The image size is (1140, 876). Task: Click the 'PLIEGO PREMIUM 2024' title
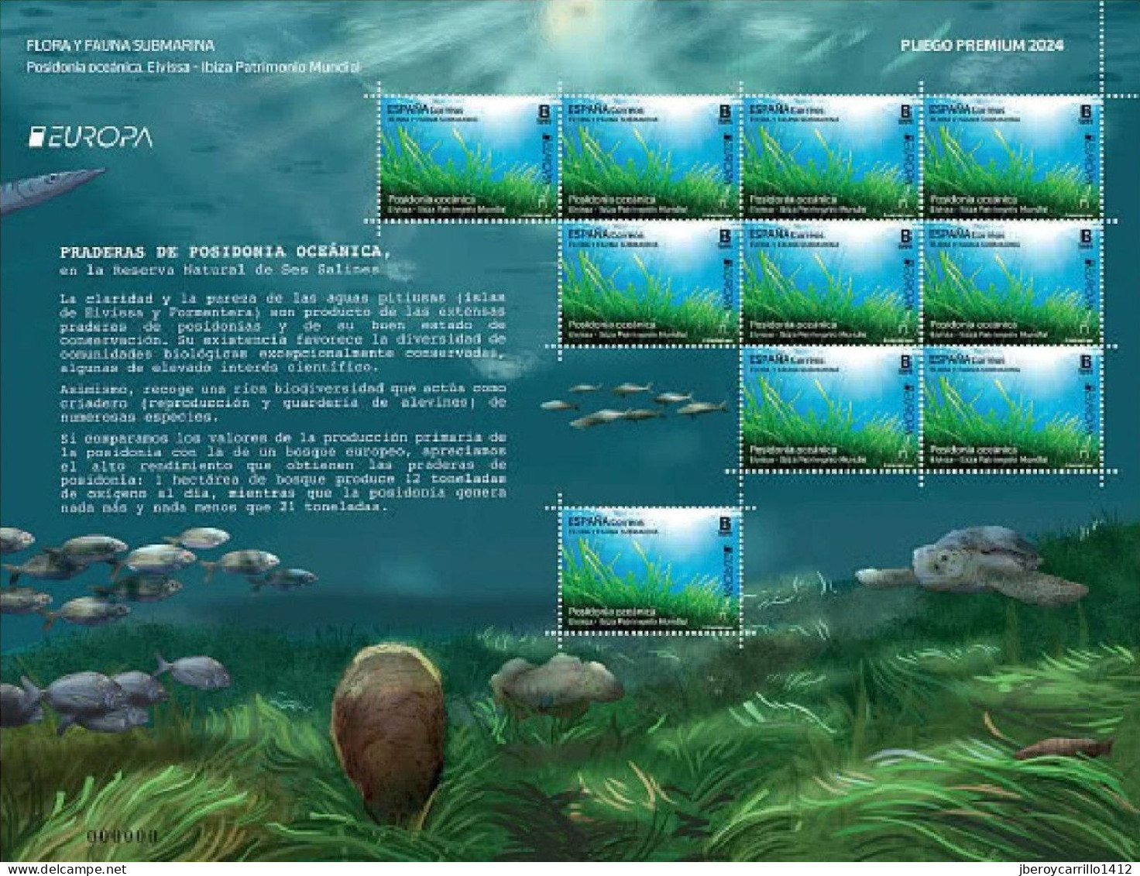pyautogui.click(x=981, y=46)
